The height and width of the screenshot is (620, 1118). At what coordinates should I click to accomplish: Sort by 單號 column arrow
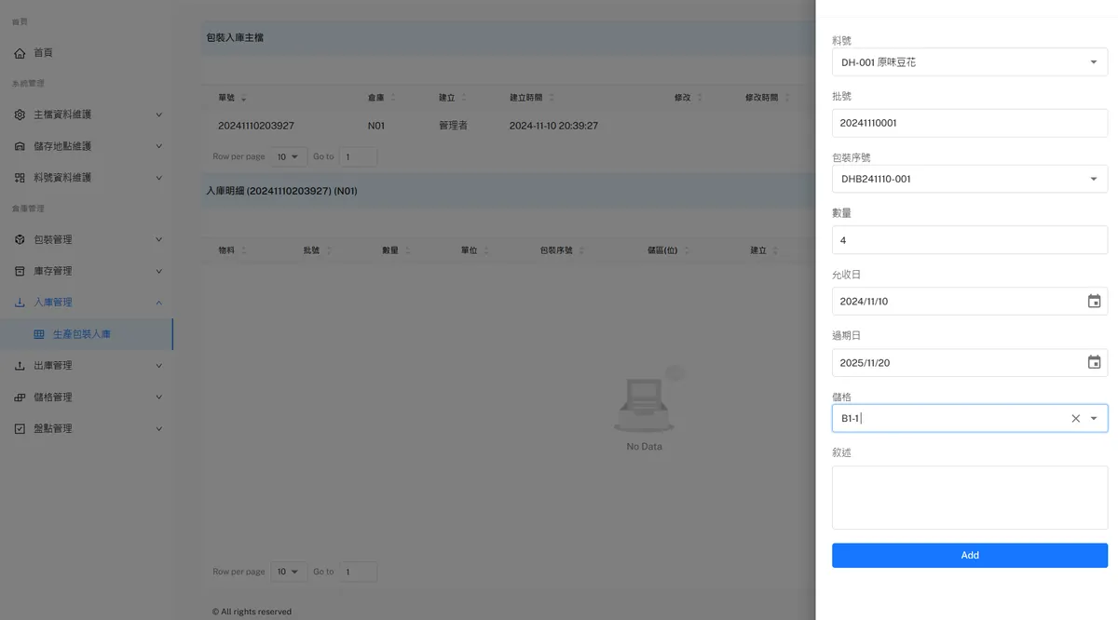[x=243, y=99]
